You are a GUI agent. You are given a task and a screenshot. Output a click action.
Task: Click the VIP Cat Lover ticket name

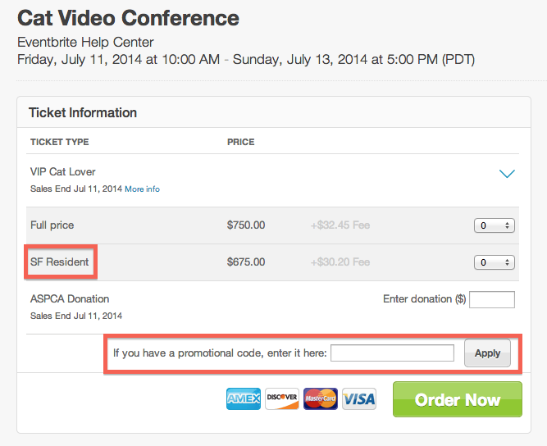click(x=63, y=171)
